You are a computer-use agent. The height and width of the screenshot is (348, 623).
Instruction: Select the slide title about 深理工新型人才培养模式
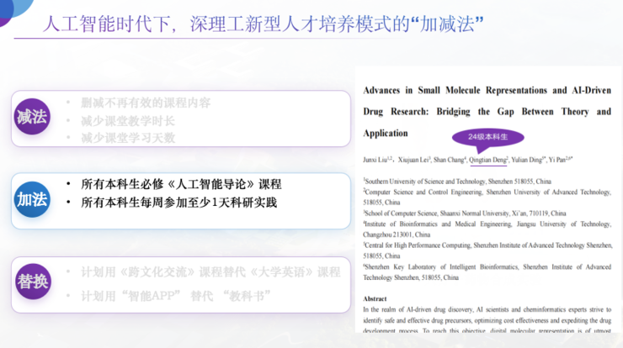pyautogui.click(x=263, y=24)
